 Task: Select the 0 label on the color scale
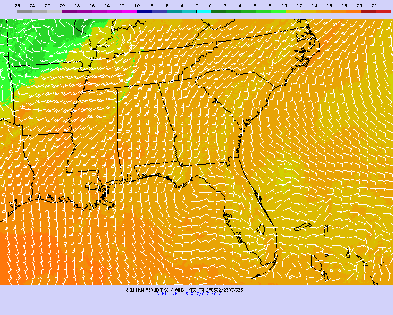pos(210,6)
